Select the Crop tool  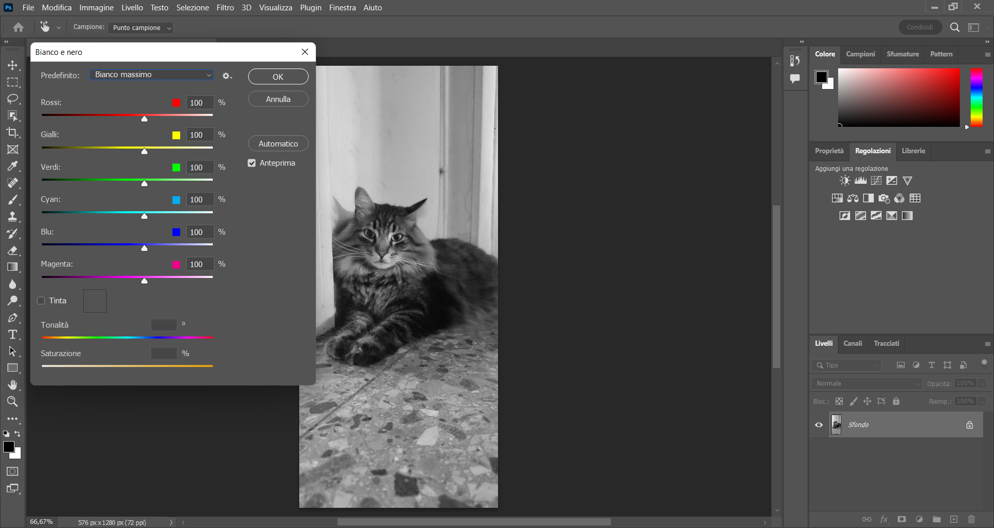(x=13, y=133)
